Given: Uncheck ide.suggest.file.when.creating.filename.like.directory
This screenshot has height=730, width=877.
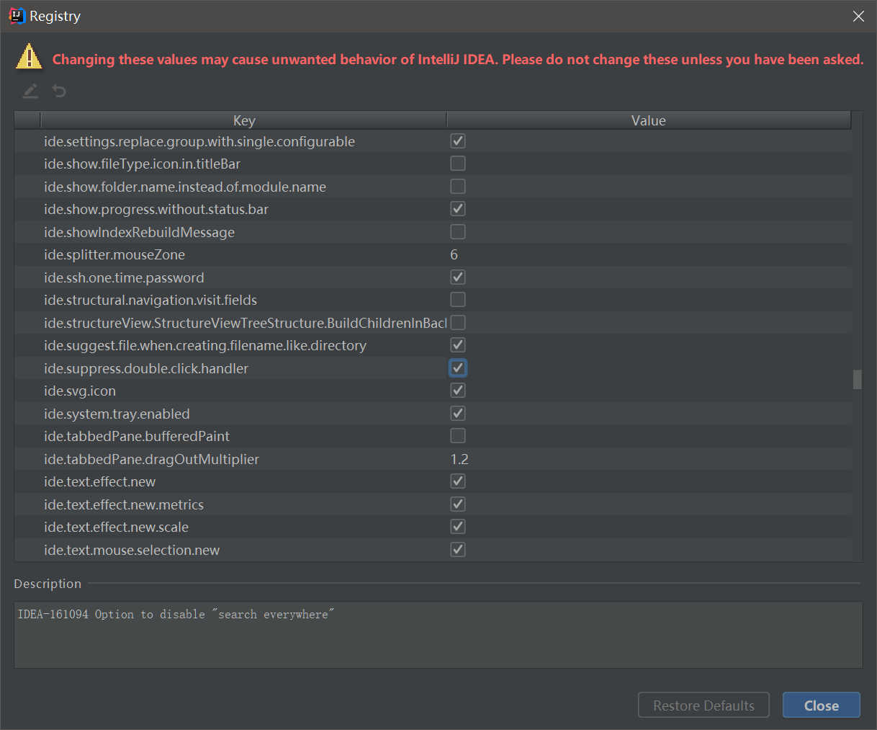Looking at the screenshot, I should [x=458, y=345].
